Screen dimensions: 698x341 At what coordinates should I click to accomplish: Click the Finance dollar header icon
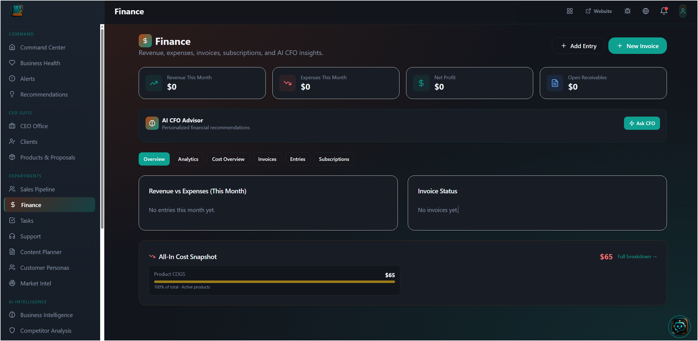pyautogui.click(x=145, y=41)
